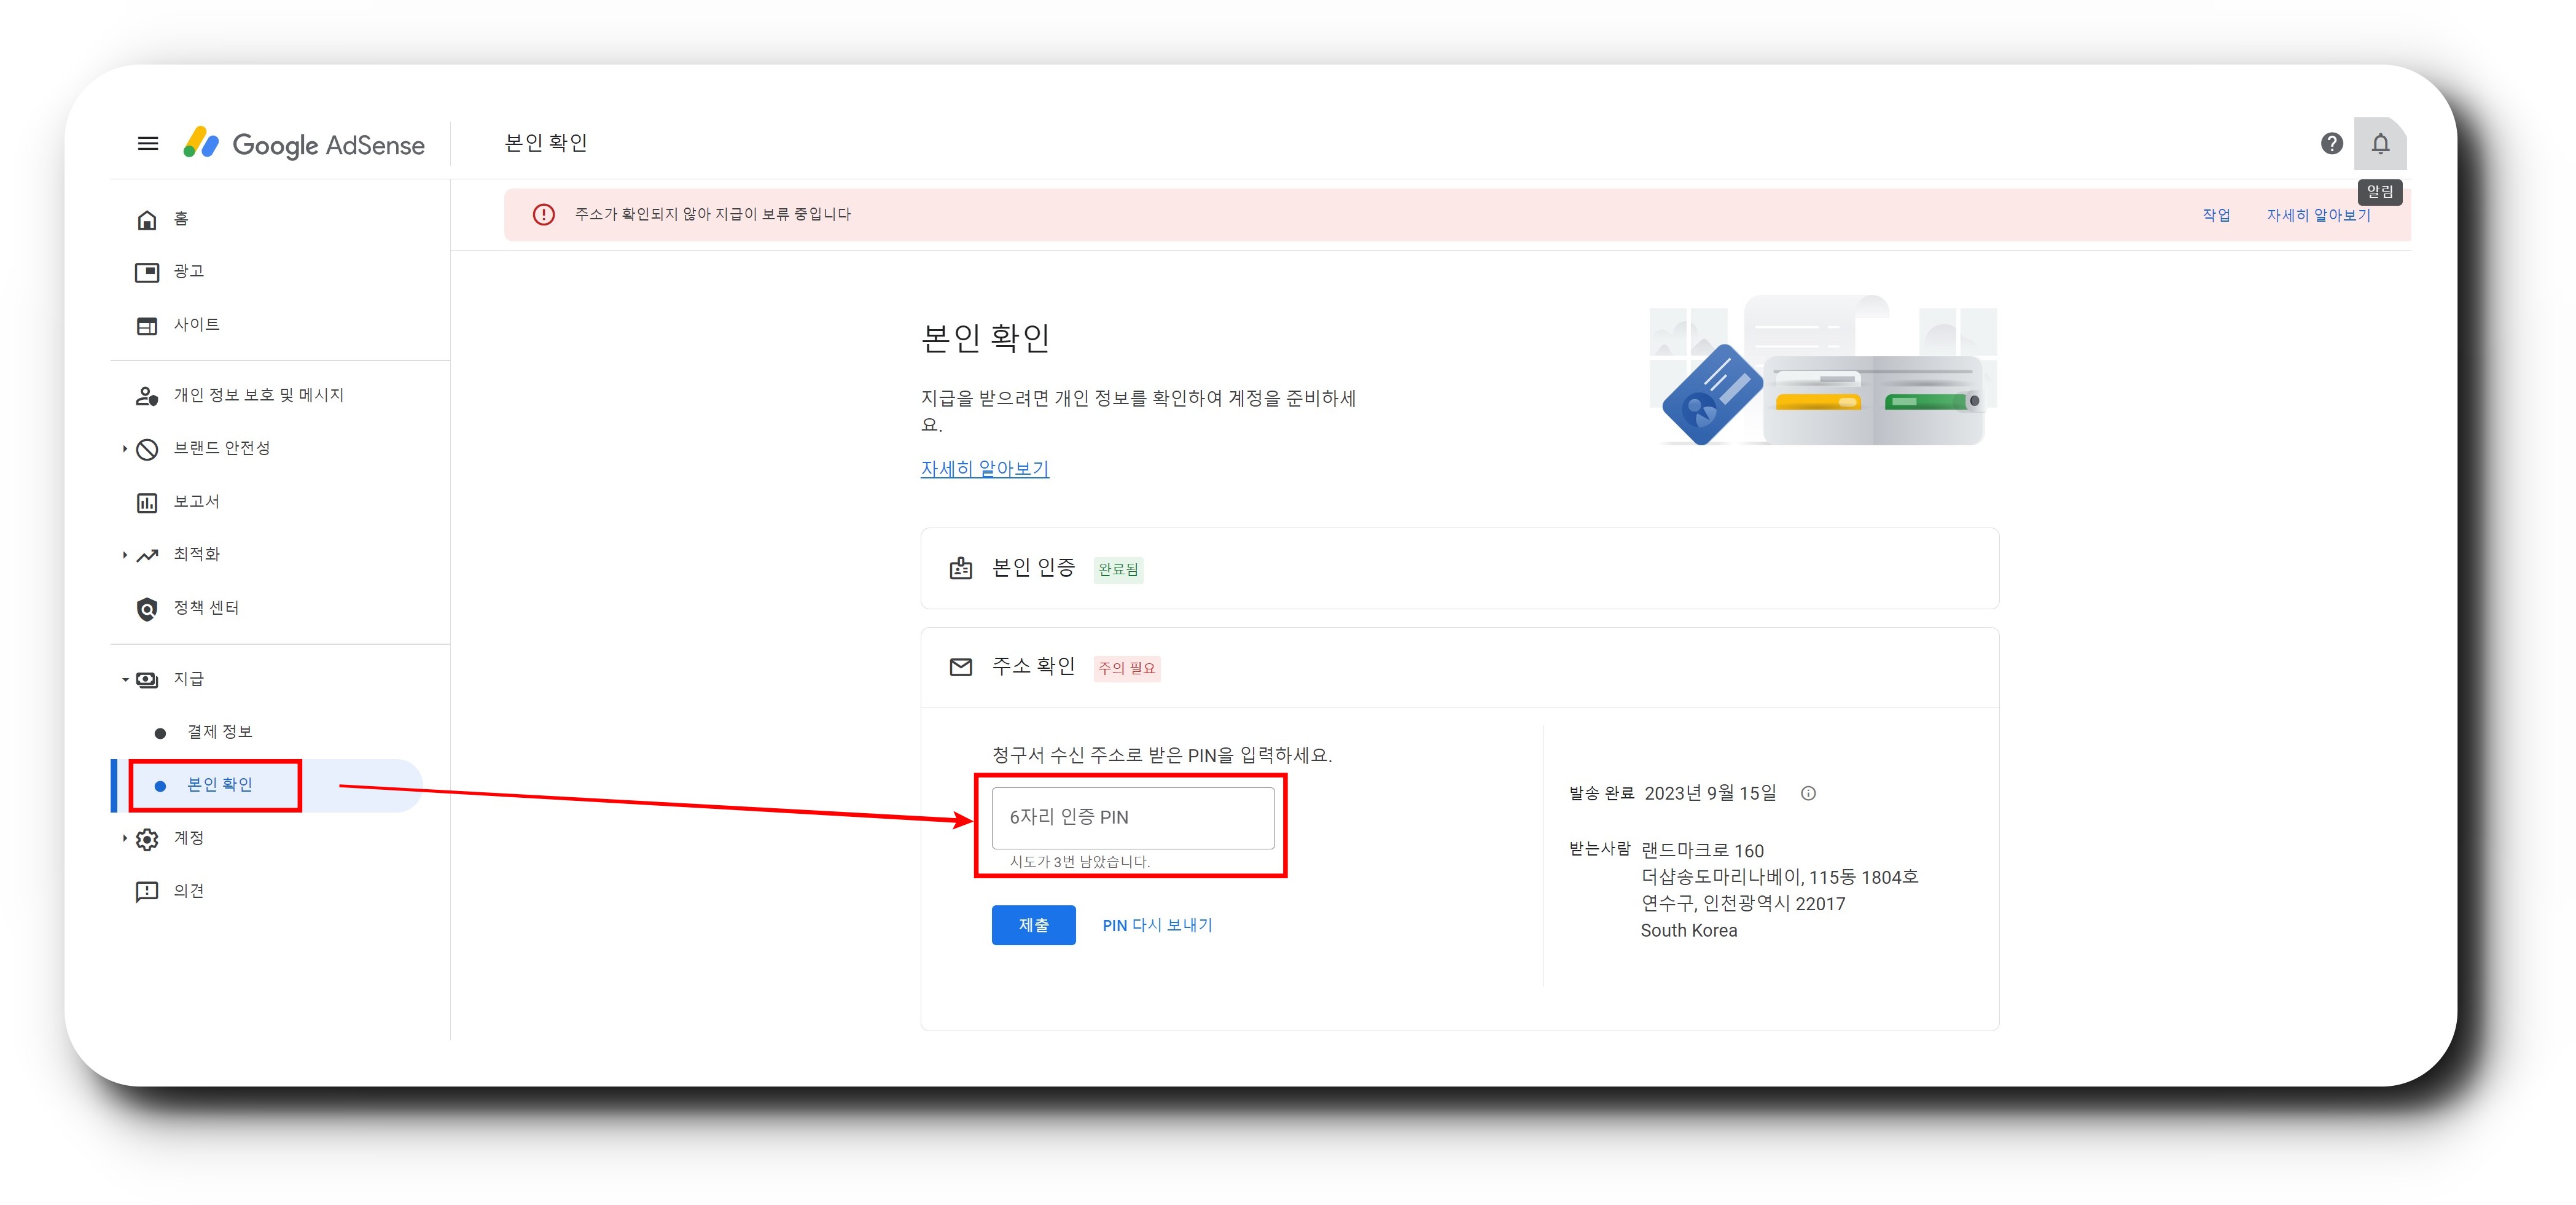Click the help question mark icon
2576x1205 pixels.
[x=2331, y=144]
